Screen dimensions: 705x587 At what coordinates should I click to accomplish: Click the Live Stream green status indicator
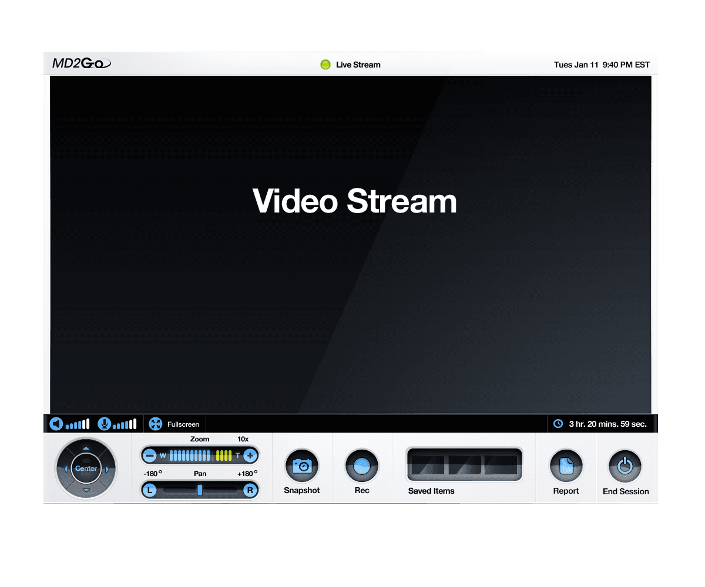click(x=325, y=65)
